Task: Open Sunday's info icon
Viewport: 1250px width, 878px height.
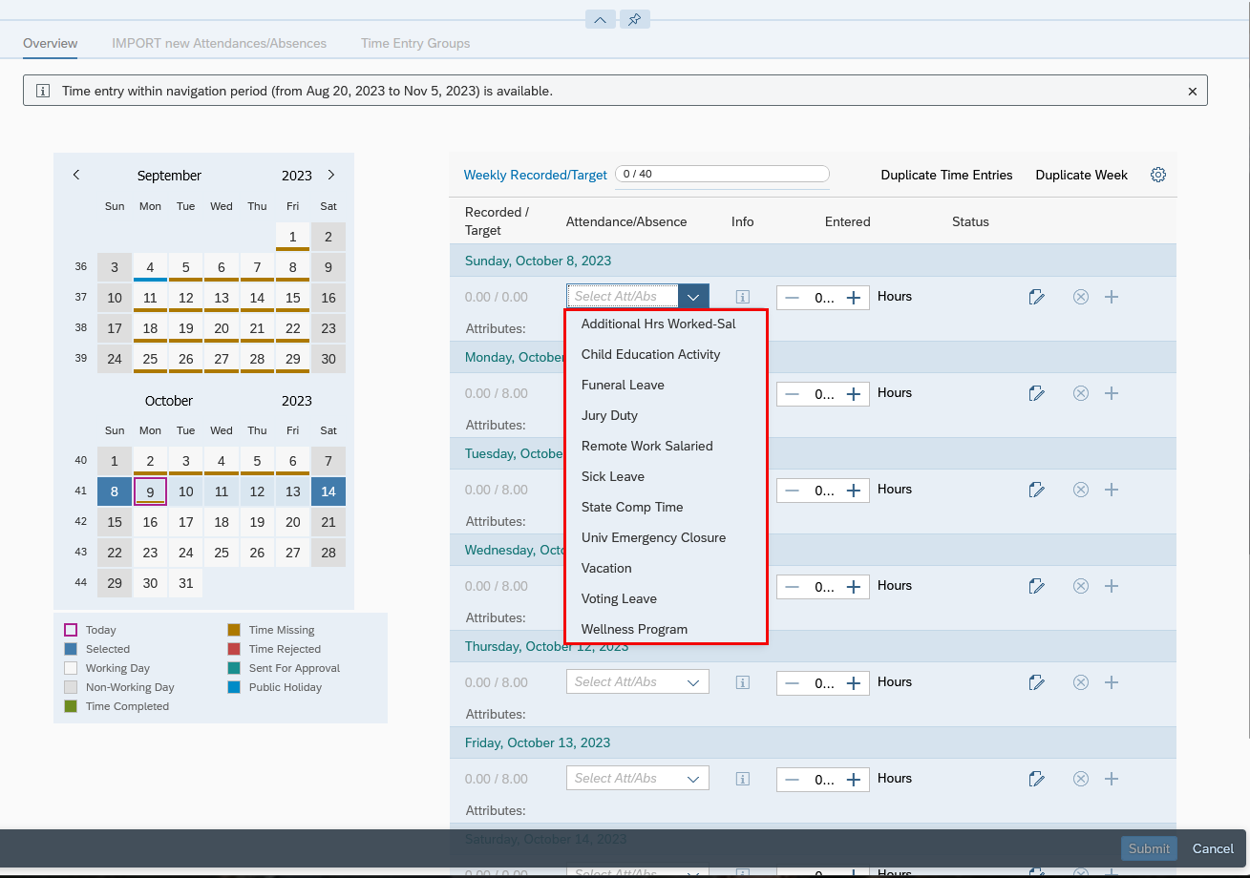Action: point(742,297)
